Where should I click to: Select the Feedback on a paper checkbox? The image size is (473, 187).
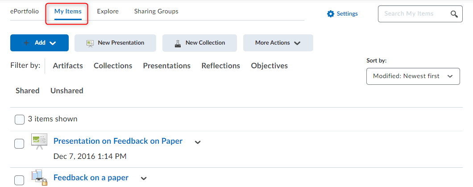[x=20, y=180]
